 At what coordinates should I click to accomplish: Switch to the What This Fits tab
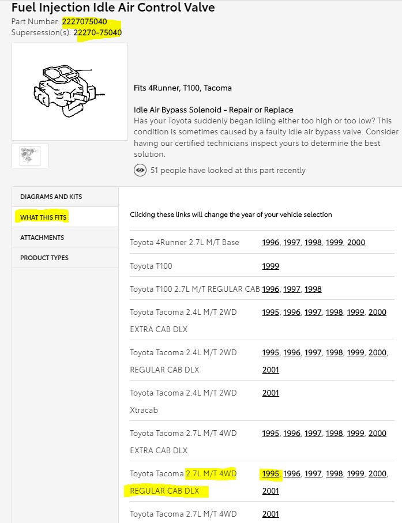coord(44,217)
